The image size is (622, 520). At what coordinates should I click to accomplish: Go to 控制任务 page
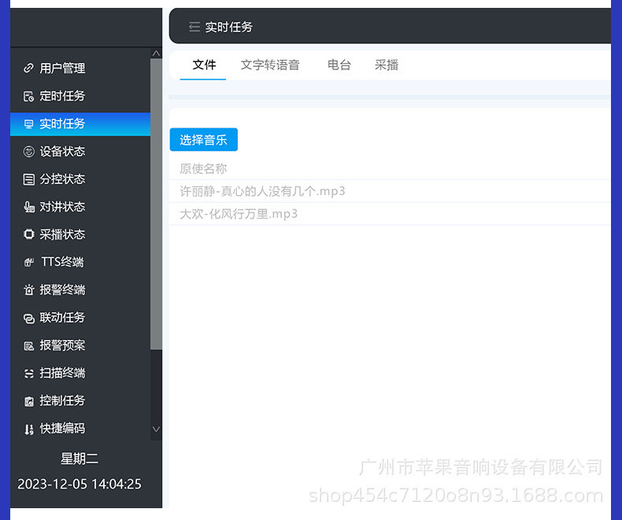click(80, 400)
